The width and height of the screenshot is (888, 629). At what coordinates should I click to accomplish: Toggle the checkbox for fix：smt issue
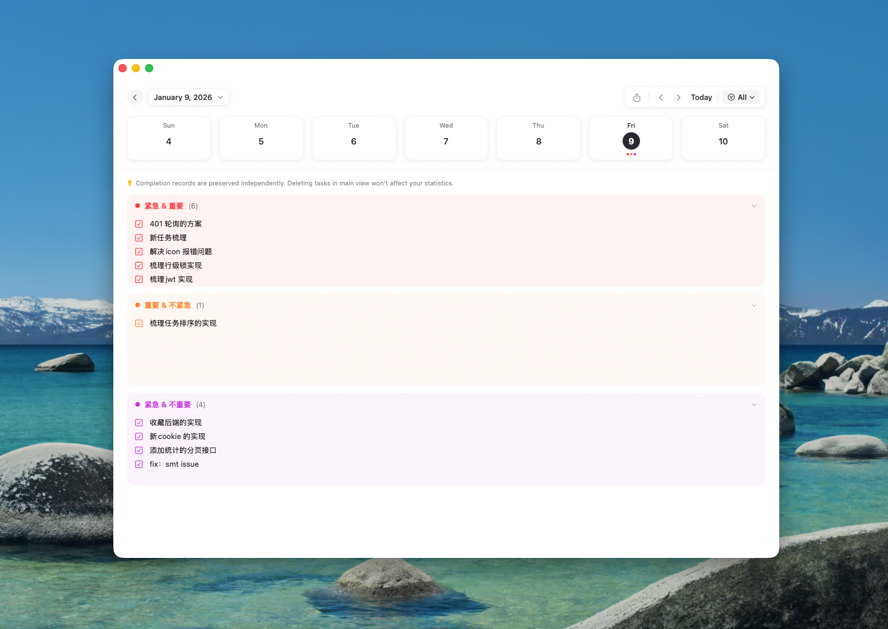pos(139,464)
